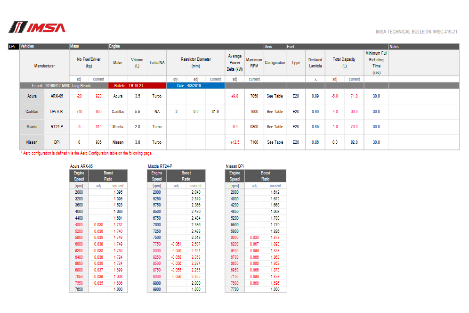Click the IMSA Technical Bulletin IWSC #19-21 text
Viewport: 469px width, 313px height.
point(417,32)
